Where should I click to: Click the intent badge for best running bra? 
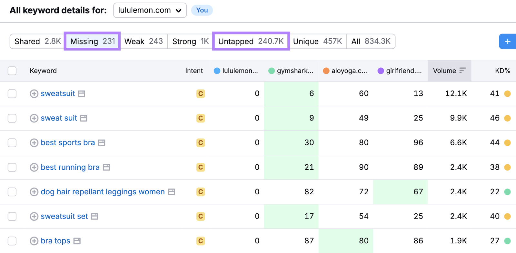tap(201, 167)
